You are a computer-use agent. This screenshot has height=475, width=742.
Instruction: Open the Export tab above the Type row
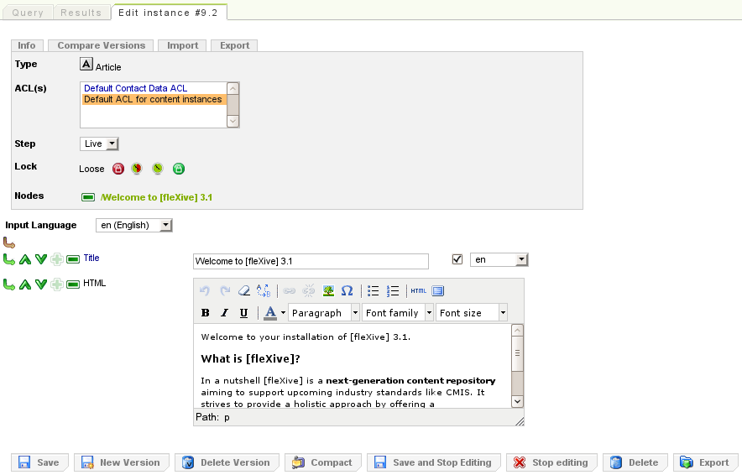click(234, 45)
